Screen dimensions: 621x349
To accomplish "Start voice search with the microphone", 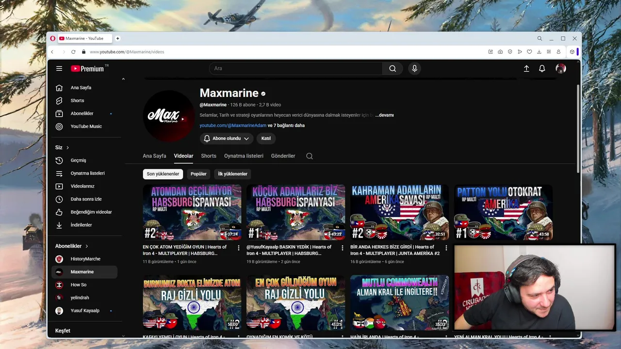I will (414, 69).
